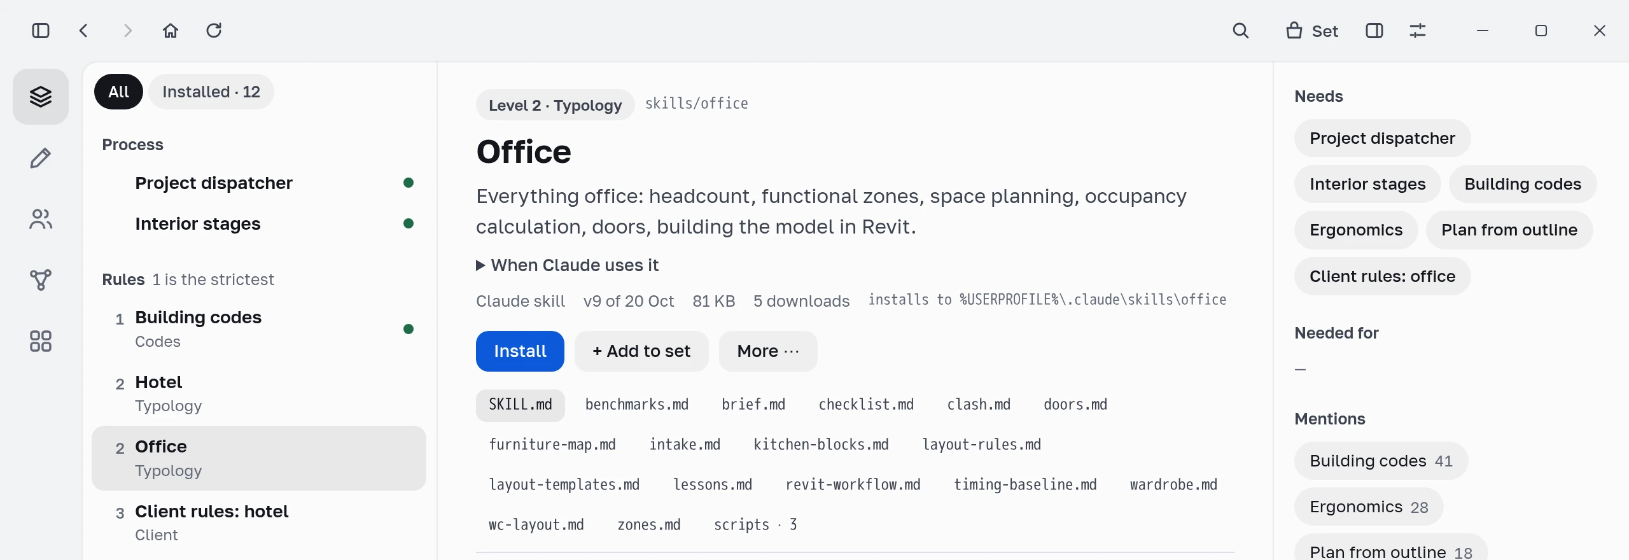Open the Plan from outline chip under Needs
The height and width of the screenshot is (560, 1629).
(x=1509, y=230)
